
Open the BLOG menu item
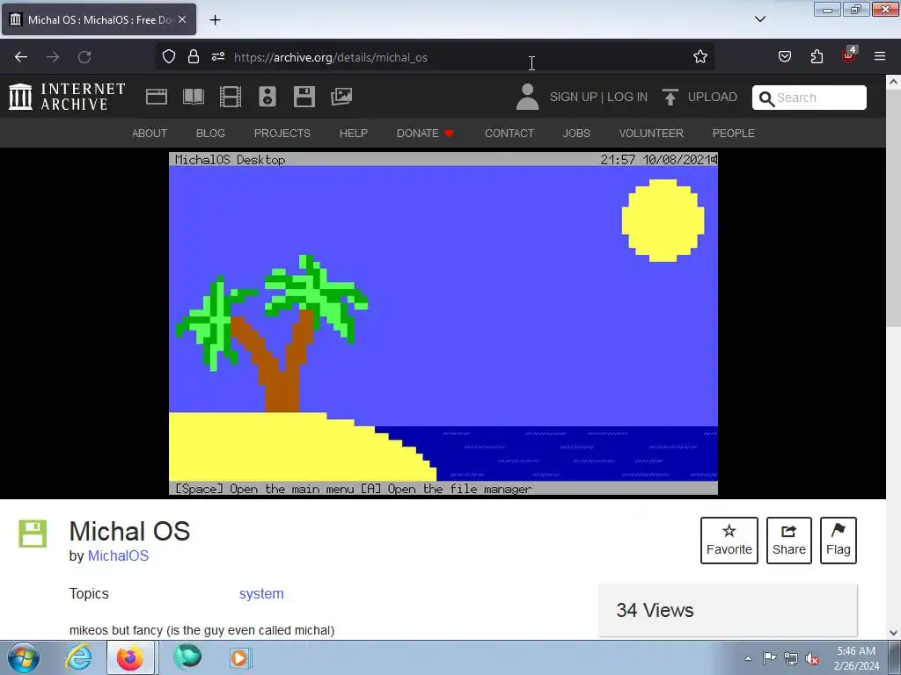(x=210, y=134)
